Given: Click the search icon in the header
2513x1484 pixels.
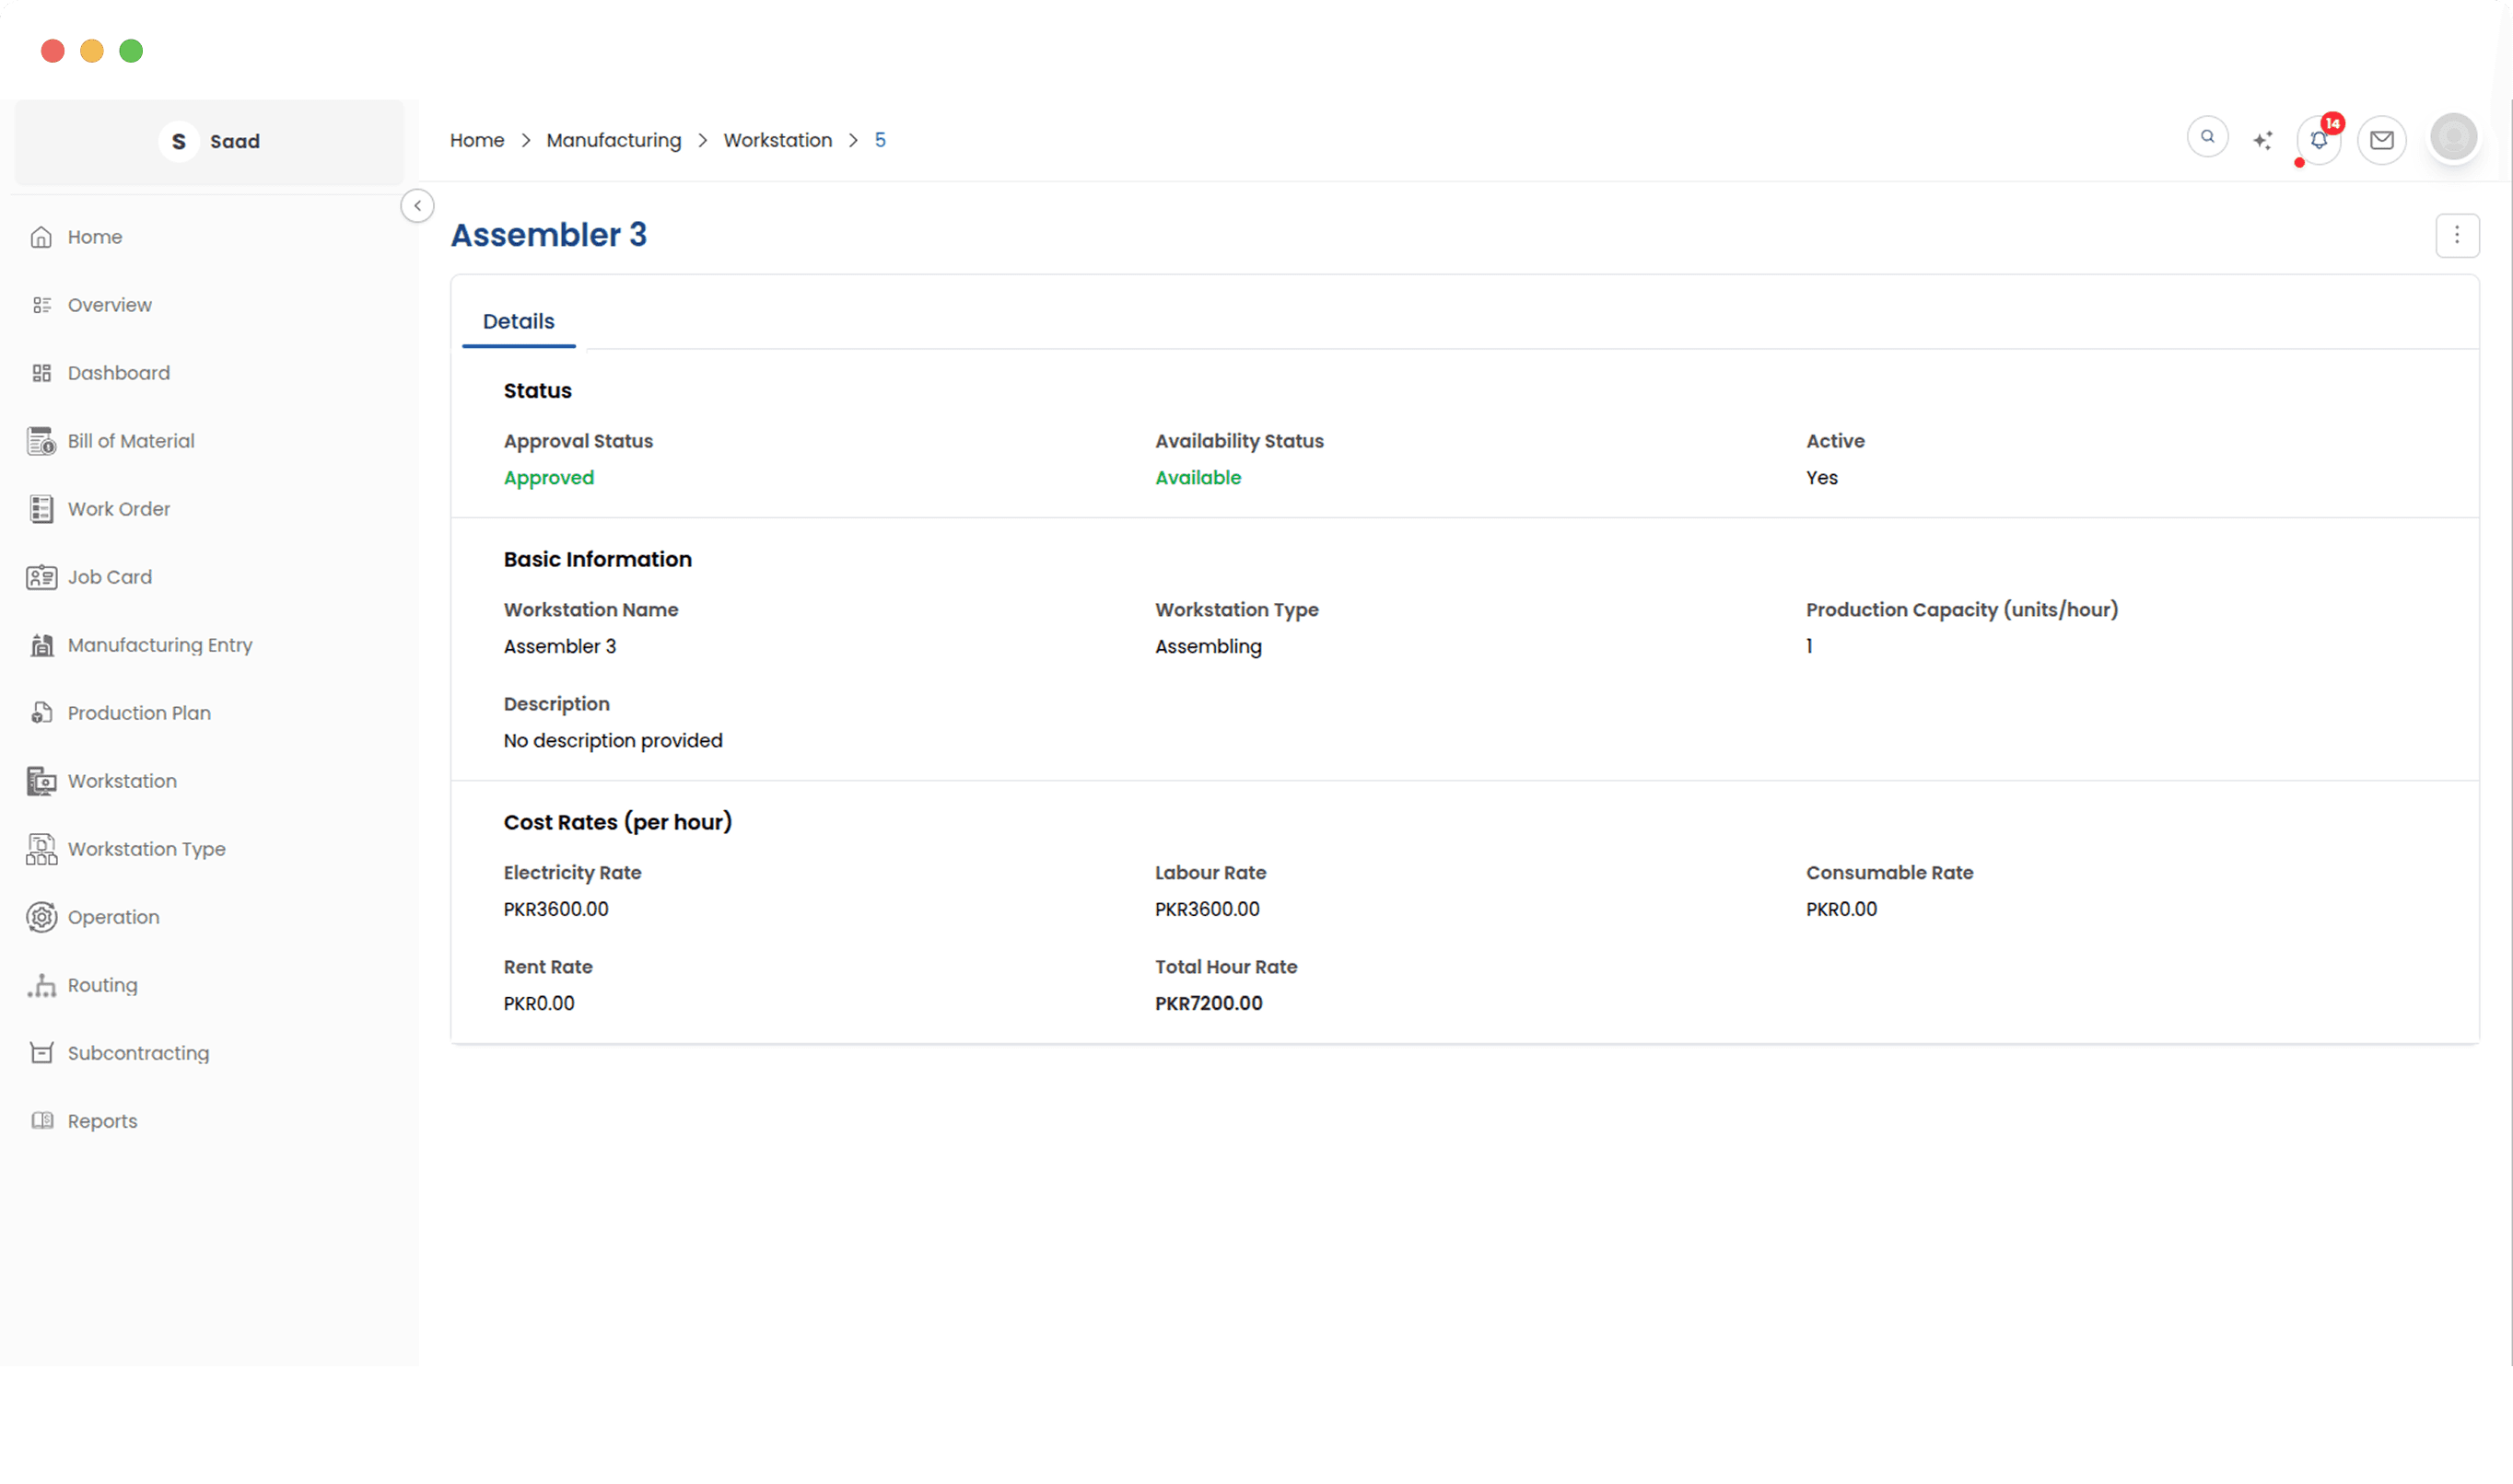Looking at the screenshot, I should click(x=2208, y=137).
